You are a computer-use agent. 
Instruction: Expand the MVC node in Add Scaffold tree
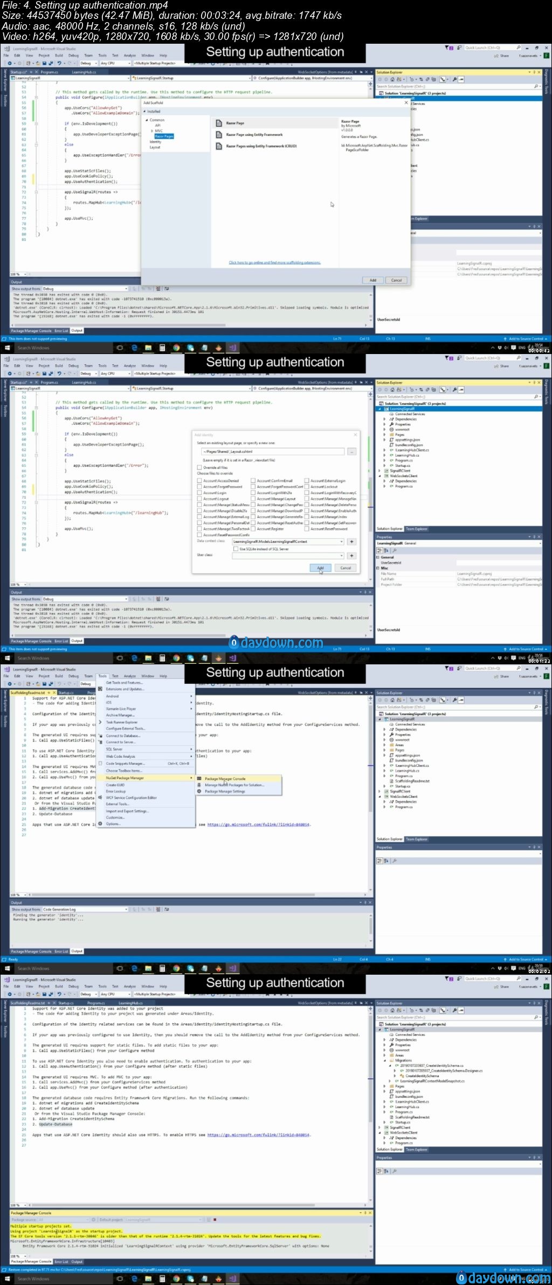[x=153, y=131]
